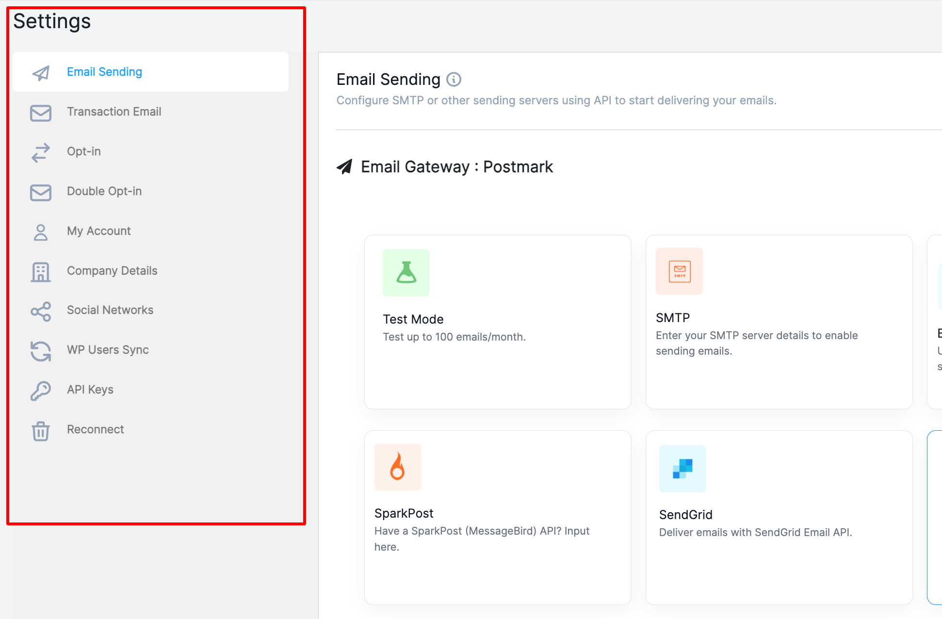Open the Double Opt-in settings

104,191
